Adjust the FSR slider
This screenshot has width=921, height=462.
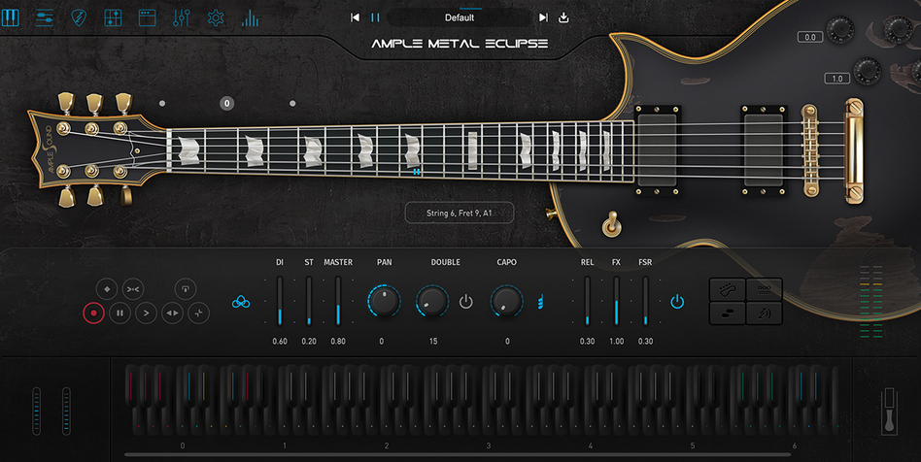645,301
